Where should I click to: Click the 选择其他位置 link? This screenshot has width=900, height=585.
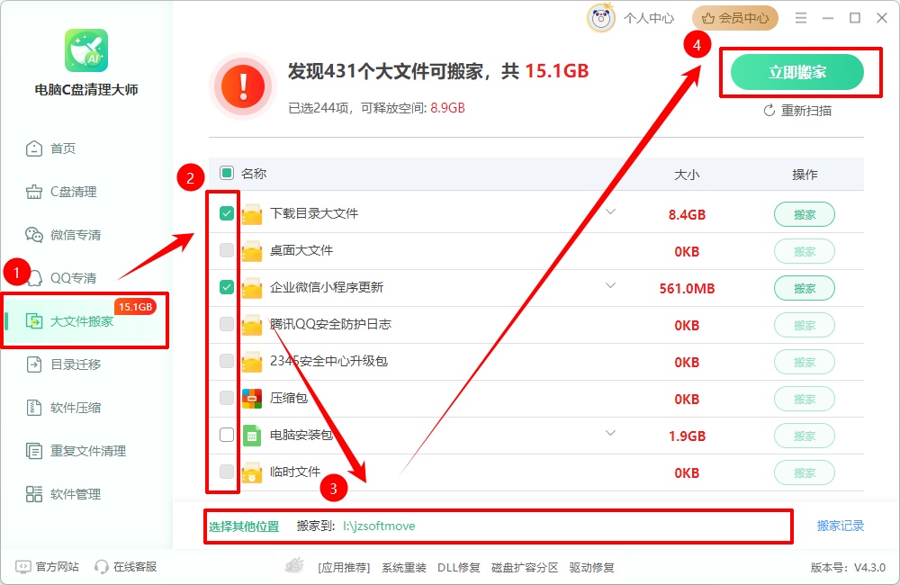244,526
